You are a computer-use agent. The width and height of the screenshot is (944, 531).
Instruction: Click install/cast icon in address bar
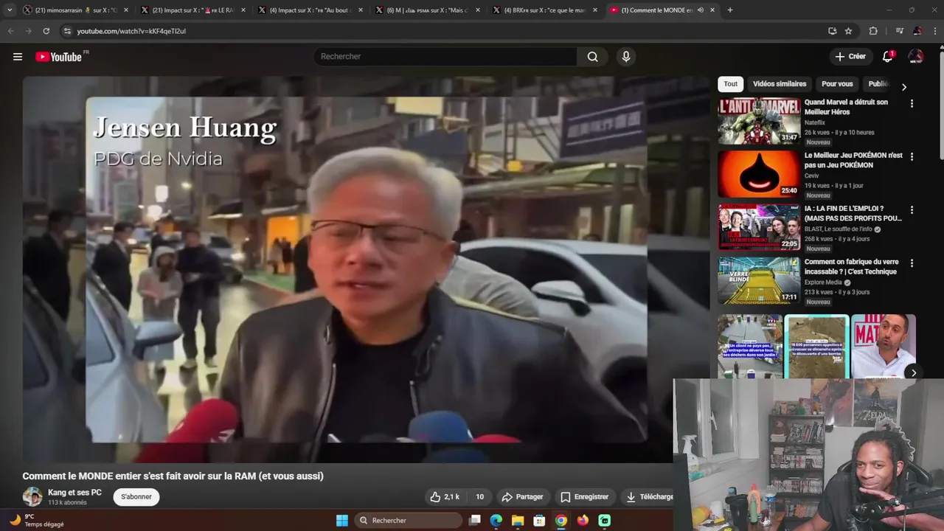click(832, 31)
